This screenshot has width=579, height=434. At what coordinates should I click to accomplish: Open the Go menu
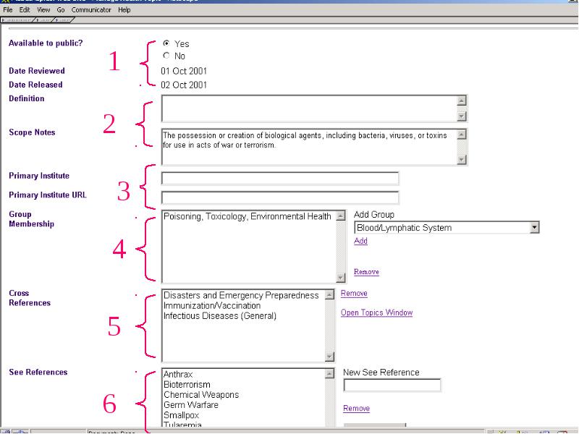(61, 10)
